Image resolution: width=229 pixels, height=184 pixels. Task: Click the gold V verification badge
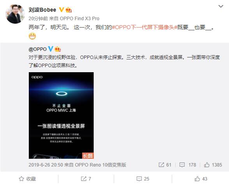[62, 10]
